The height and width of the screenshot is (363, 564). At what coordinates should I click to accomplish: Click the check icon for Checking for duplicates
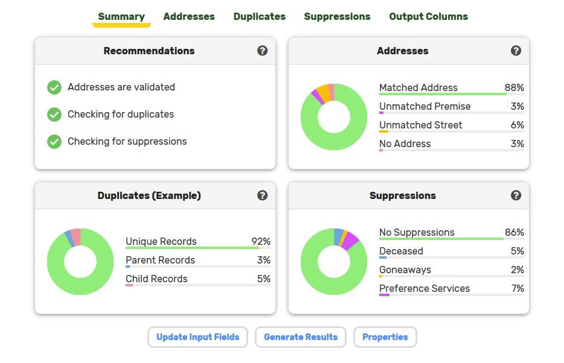pyautogui.click(x=54, y=115)
